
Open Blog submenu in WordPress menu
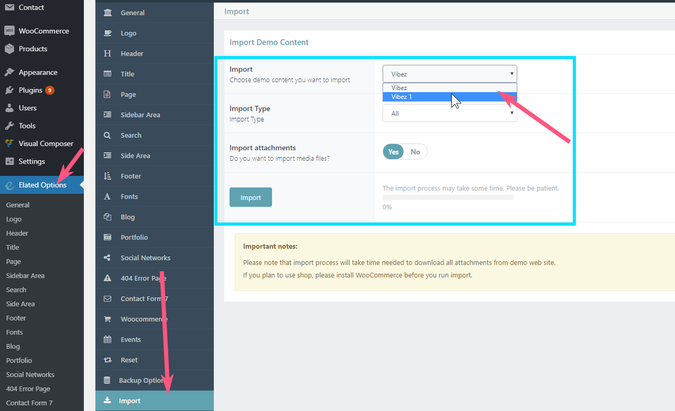13,347
